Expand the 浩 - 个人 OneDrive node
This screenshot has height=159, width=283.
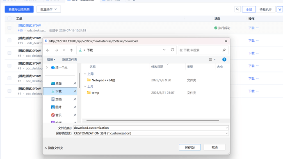click(x=47, y=67)
